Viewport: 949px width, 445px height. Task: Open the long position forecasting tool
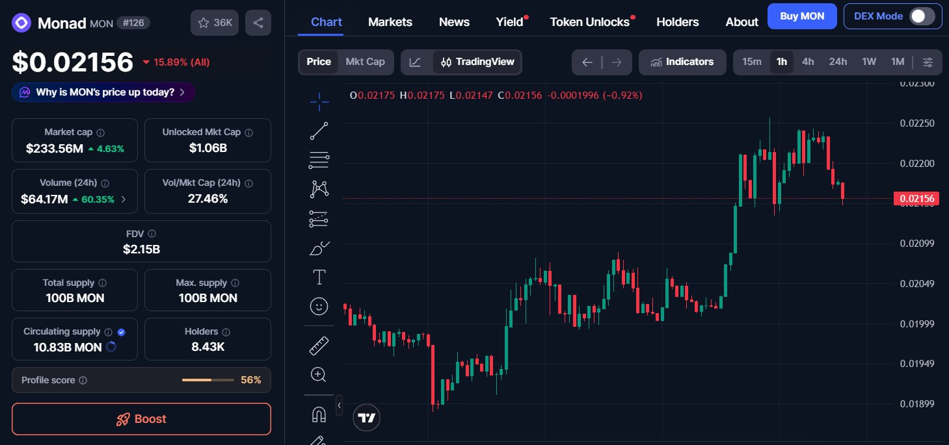tap(319, 219)
